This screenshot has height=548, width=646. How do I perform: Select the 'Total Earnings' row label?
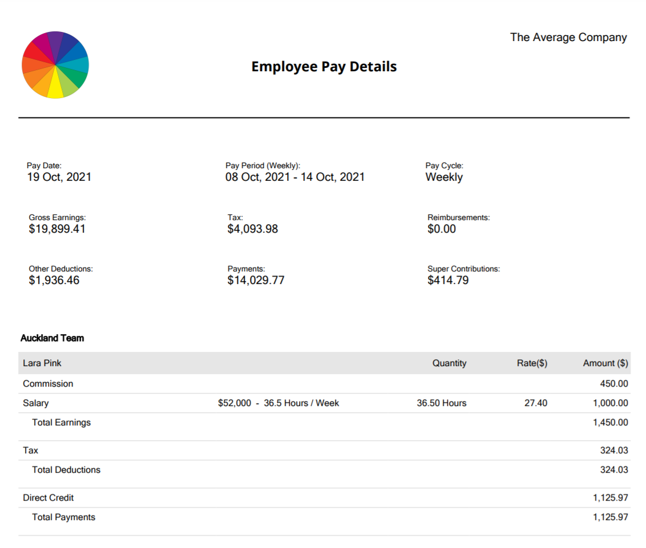coord(62,423)
